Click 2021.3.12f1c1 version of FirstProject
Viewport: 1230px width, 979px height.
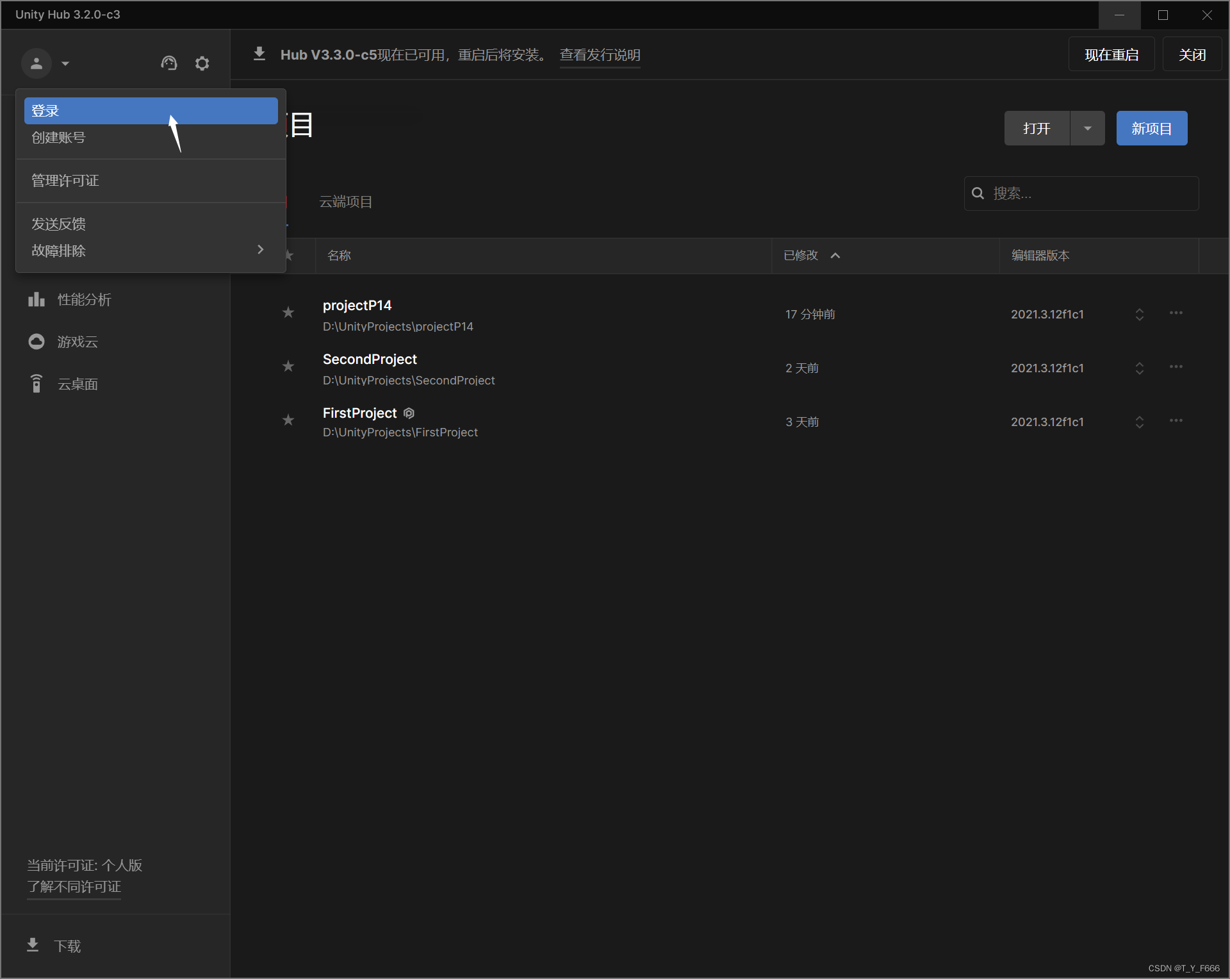tap(1047, 422)
